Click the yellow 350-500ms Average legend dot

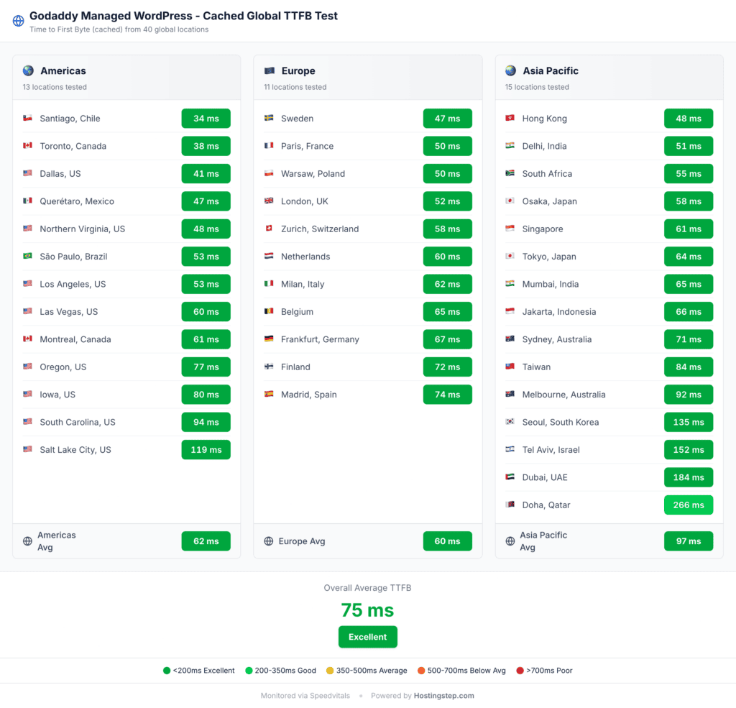pos(330,671)
